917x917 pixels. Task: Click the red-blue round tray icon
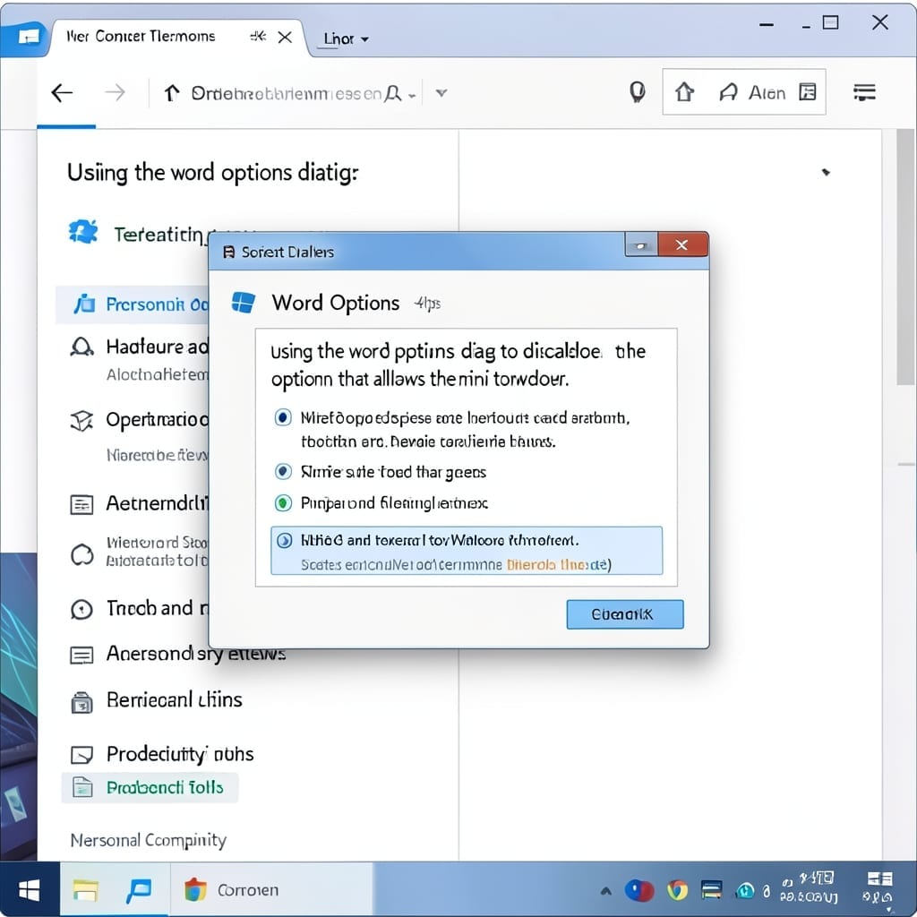click(639, 891)
